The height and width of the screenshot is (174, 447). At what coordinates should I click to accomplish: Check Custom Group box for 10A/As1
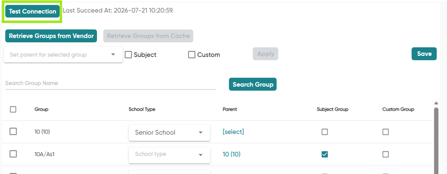click(x=385, y=154)
